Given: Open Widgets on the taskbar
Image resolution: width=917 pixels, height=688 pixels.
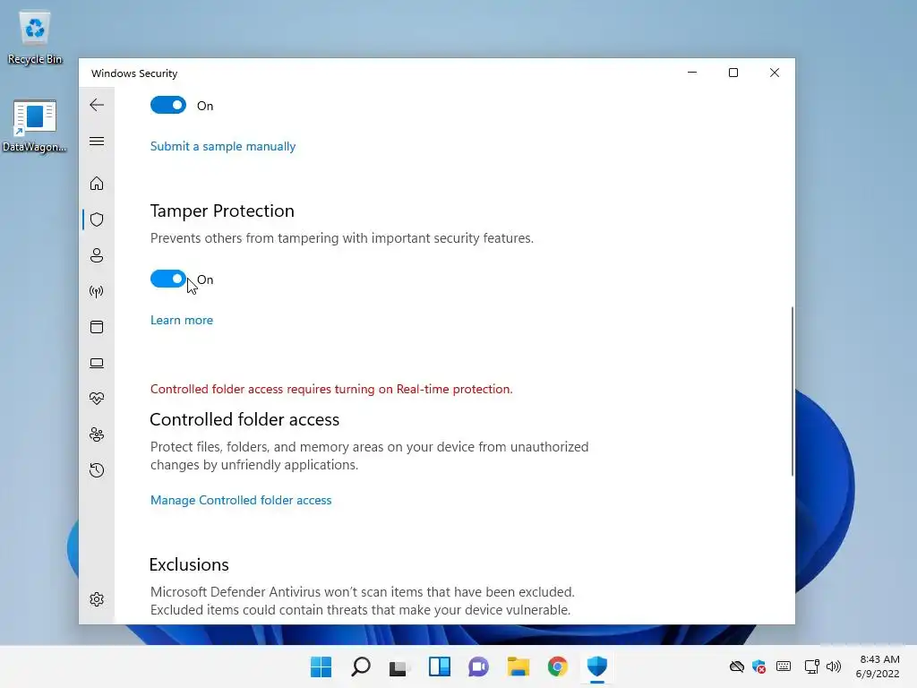Looking at the screenshot, I should click(439, 666).
